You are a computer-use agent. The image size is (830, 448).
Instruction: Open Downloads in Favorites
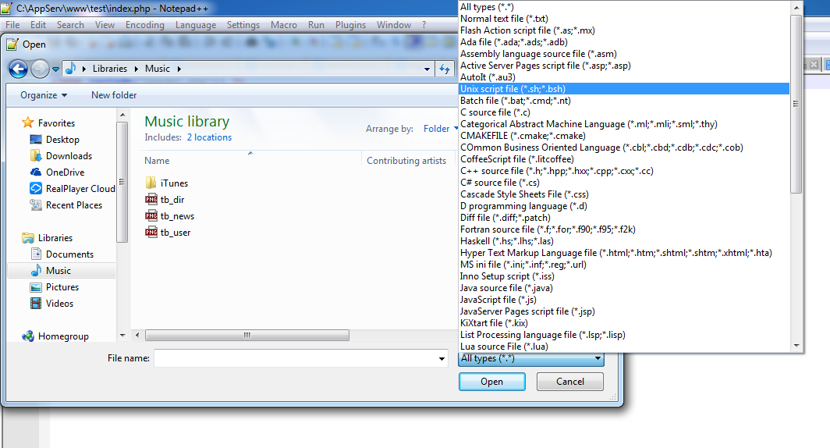69,155
